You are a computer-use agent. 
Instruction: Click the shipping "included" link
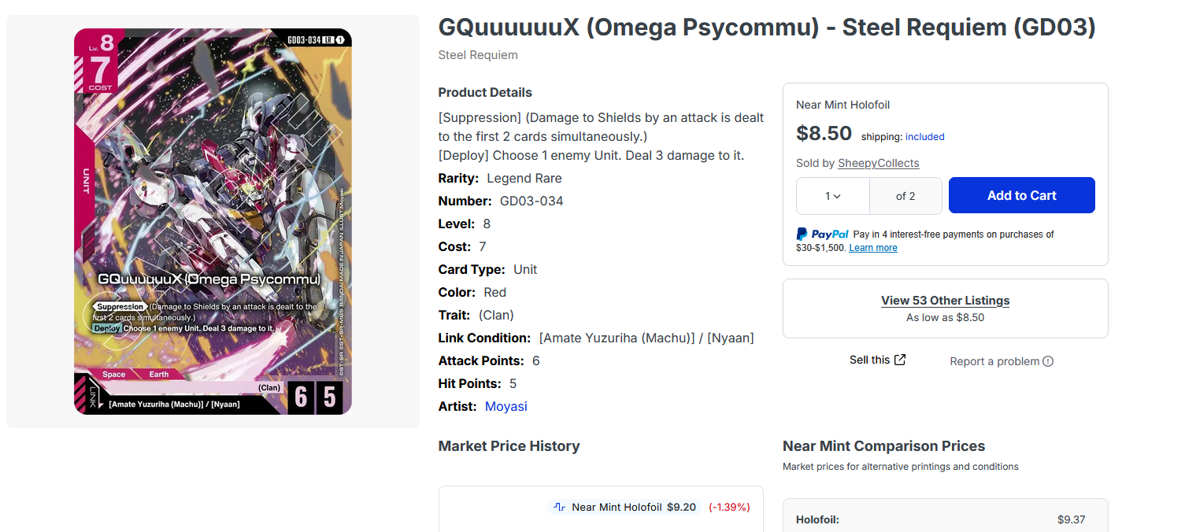tap(924, 137)
